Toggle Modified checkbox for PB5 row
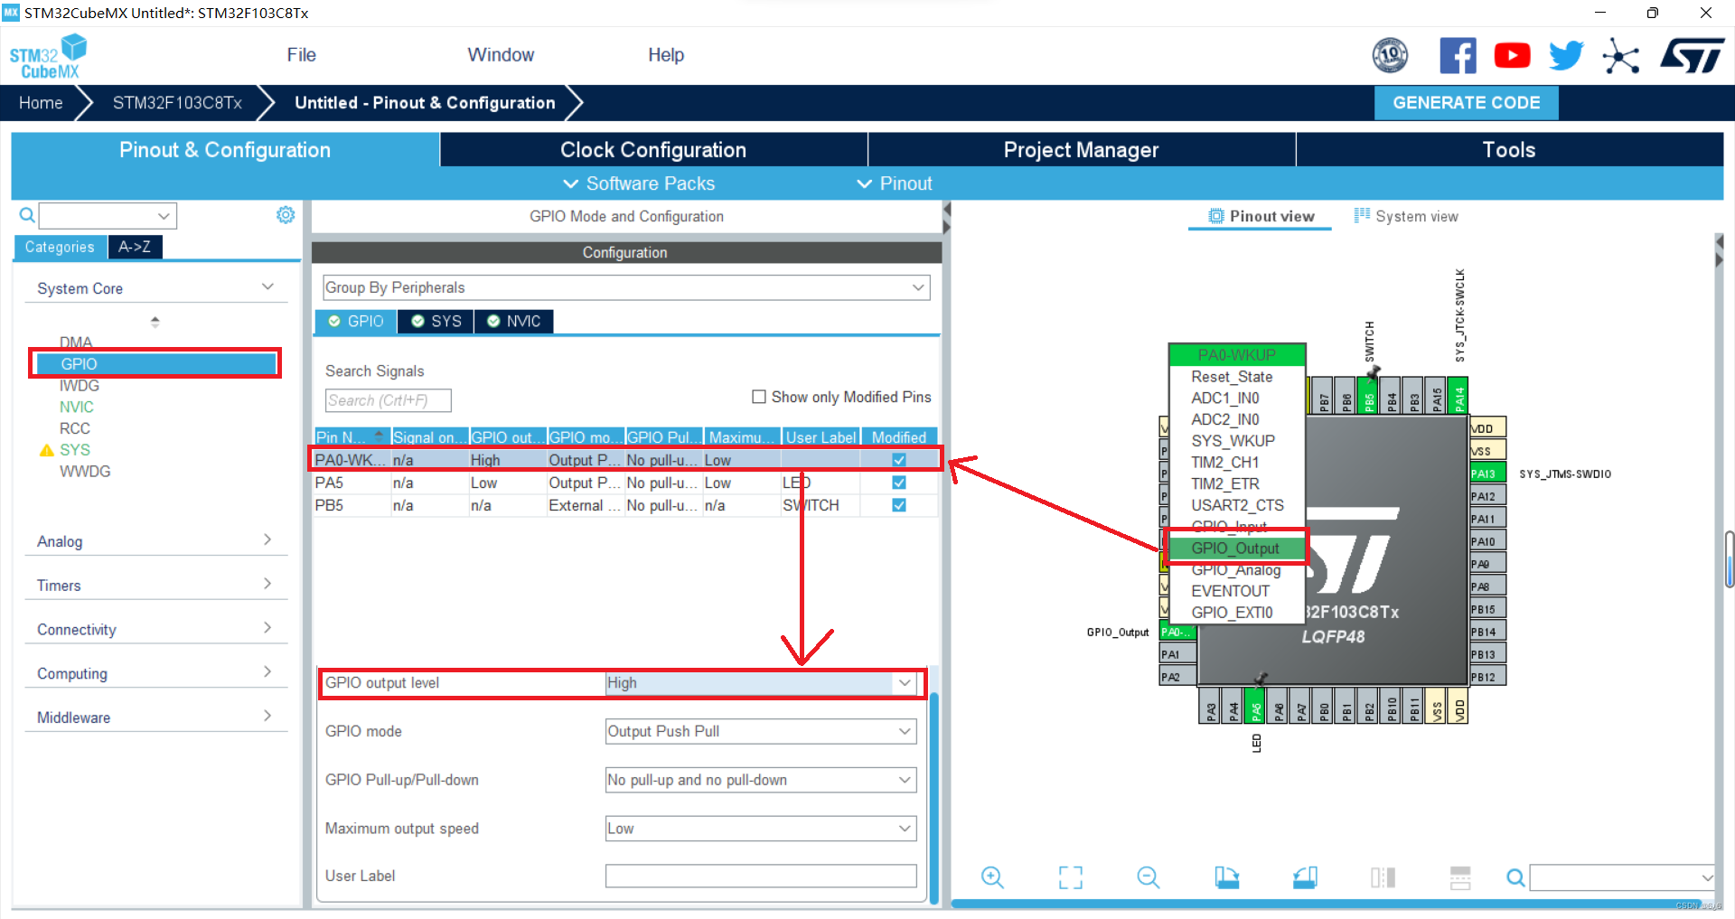Screen dimensions: 1735x919 tap(899, 505)
